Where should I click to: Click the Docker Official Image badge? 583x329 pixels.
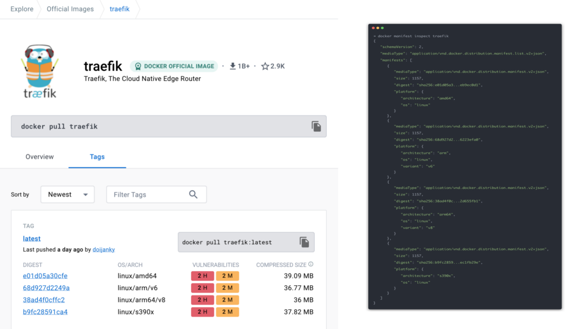coord(174,66)
